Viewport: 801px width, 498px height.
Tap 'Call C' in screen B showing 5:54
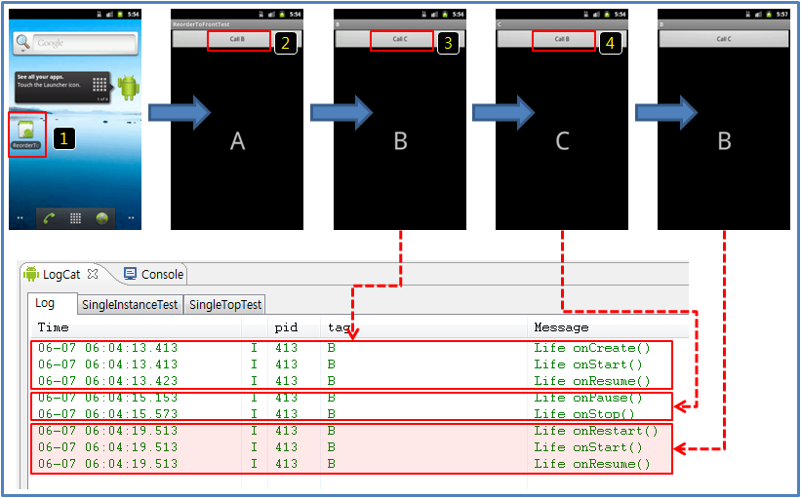(x=400, y=39)
